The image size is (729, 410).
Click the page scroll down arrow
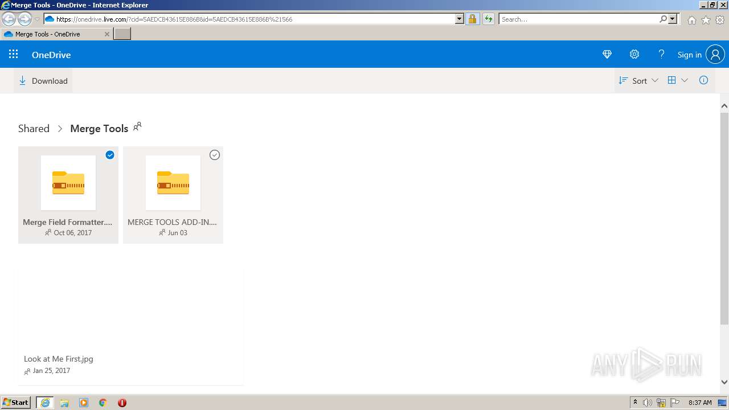[724, 382]
